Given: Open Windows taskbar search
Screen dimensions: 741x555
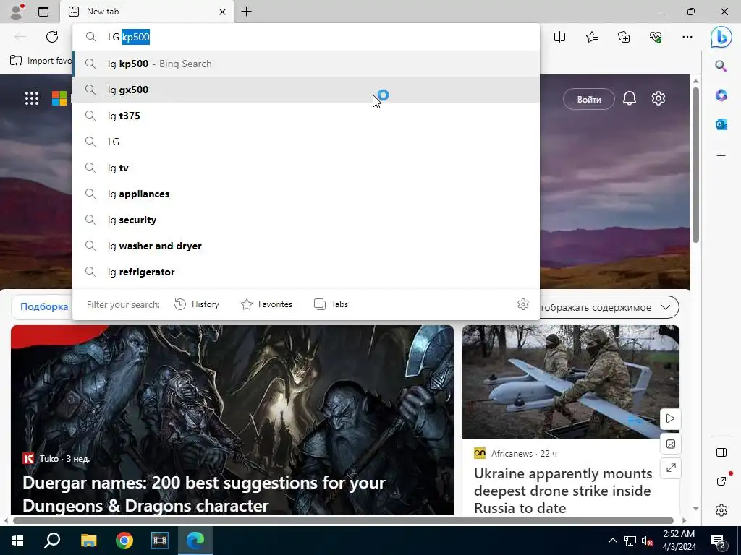Looking at the screenshot, I should tap(52, 541).
